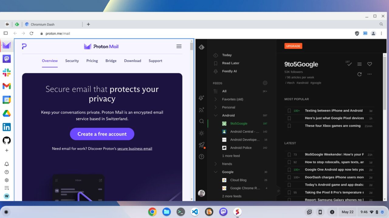Click Create a free account button
The image size is (389, 218).
click(102, 134)
